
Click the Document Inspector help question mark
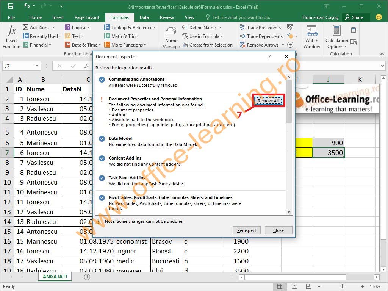point(269,57)
